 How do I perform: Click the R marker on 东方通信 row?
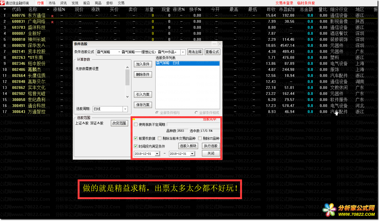click(x=52, y=16)
